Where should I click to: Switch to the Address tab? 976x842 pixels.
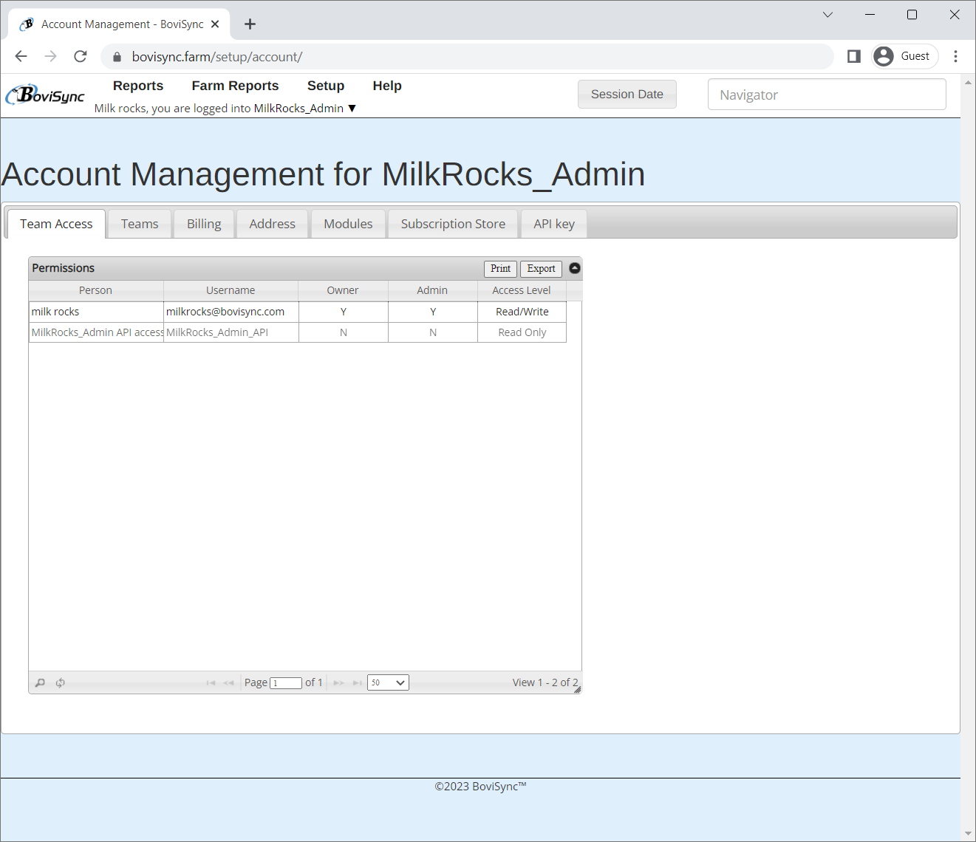coord(272,224)
